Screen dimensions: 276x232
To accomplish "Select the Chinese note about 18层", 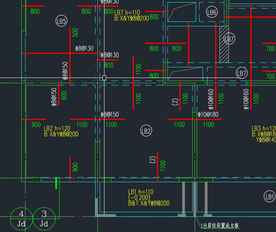I will click(x=220, y=226).
